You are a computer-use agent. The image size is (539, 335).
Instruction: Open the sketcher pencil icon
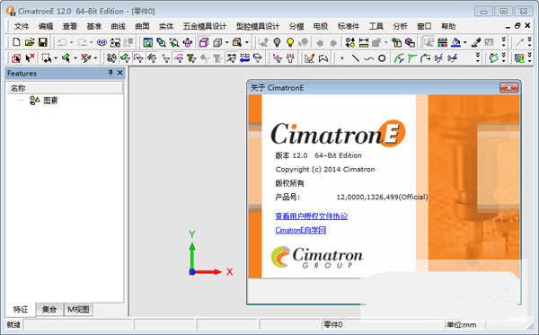coord(309,58)
